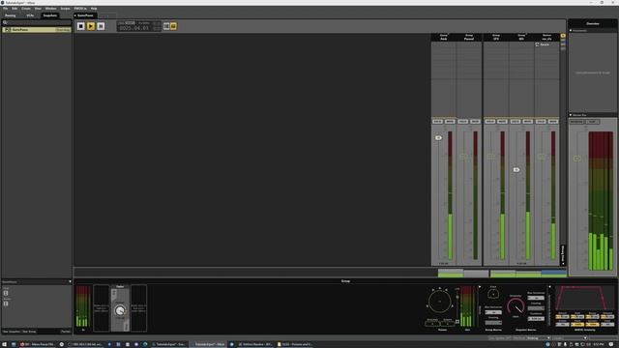Image resolution: width=619 pixels, height=348 pixels.
Task: Click the Reverb effect on the Master strip
Action: [x=545, y=44]
